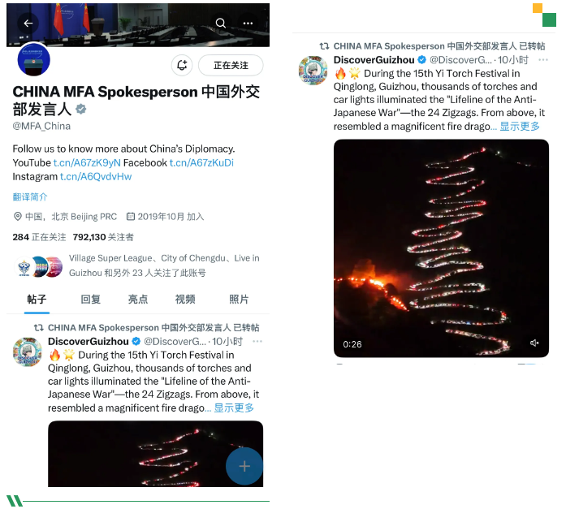Toggle the 正在关注 following button

(231, 65)
